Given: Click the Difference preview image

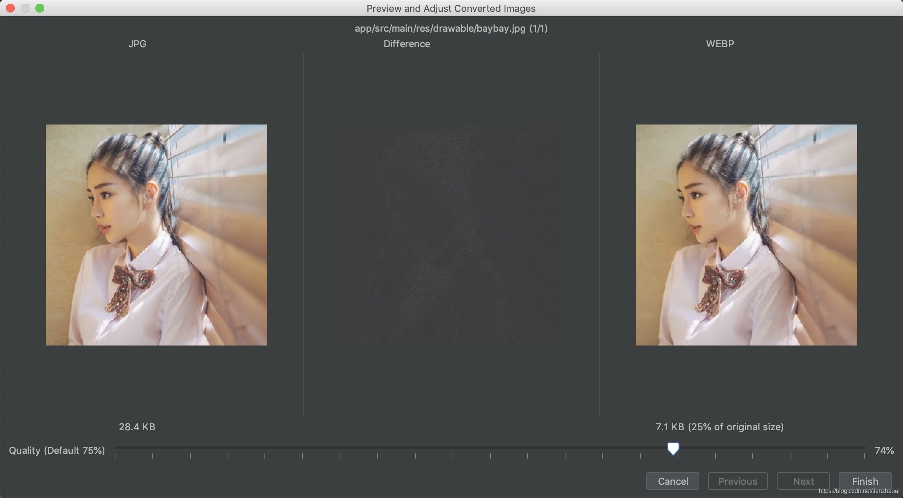Looking at the screenshot, I should click(x=451, y=235).
